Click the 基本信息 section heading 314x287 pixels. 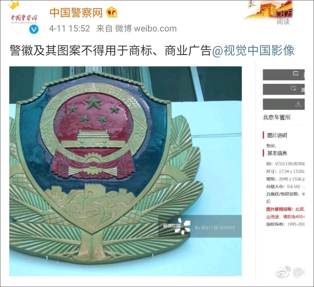point(277,153)
